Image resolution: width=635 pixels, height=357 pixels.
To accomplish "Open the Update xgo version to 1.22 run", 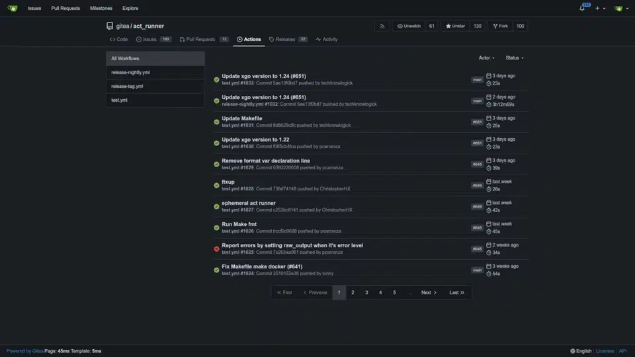I will tap(255, 139).
